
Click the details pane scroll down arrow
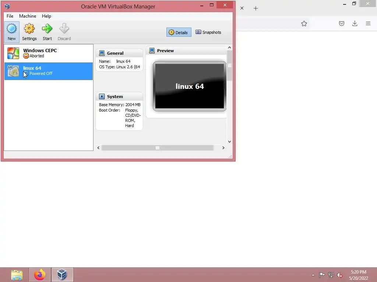click(229, 141)
